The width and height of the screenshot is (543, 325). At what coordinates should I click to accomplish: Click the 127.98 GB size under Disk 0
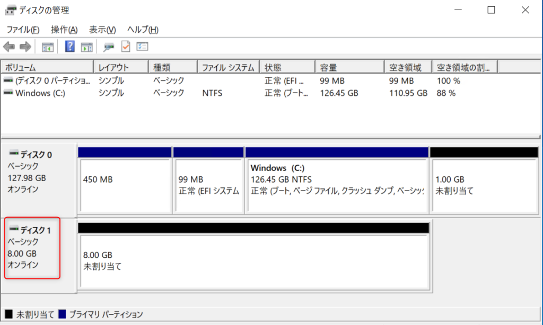27,178
